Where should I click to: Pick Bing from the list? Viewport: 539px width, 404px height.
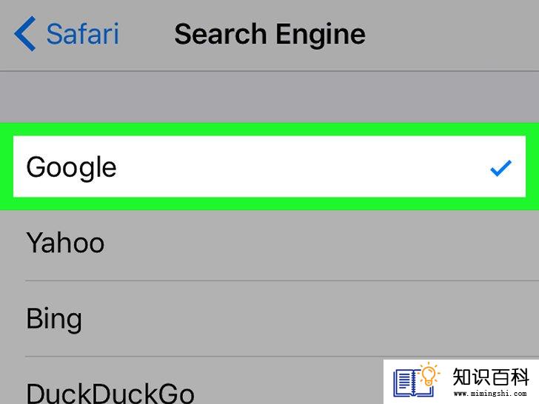point(269,318)
